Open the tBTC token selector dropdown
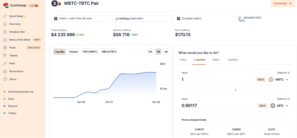 [280, 106]
